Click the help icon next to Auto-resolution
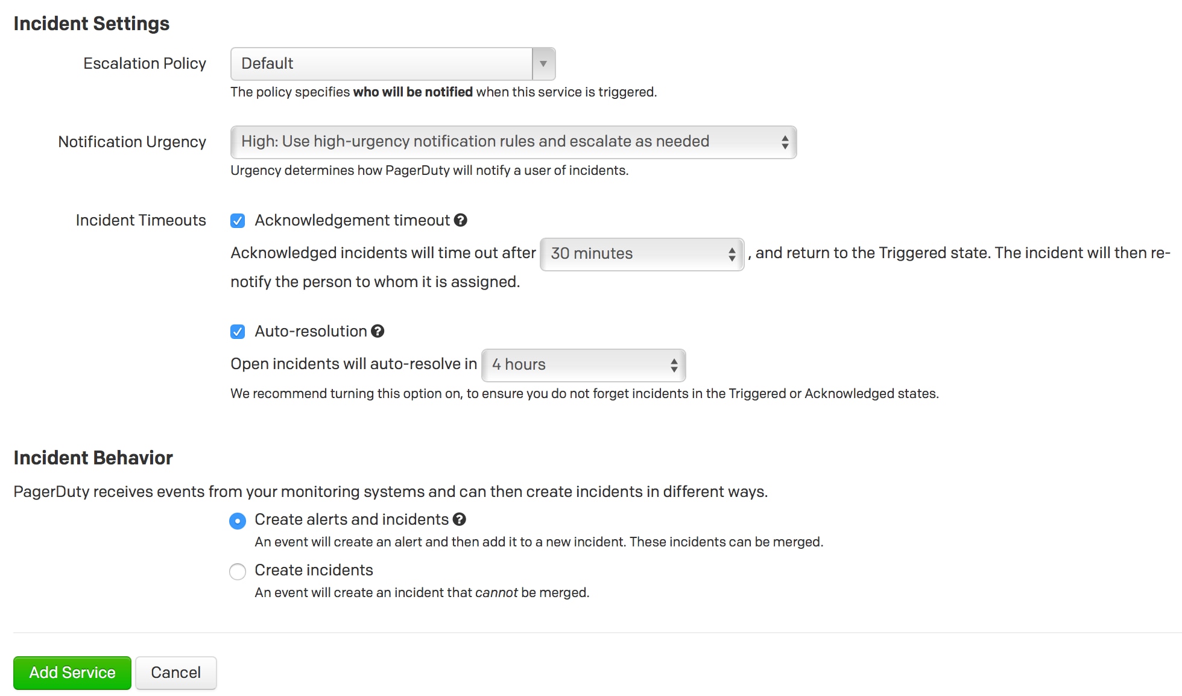 click(378, 331)
